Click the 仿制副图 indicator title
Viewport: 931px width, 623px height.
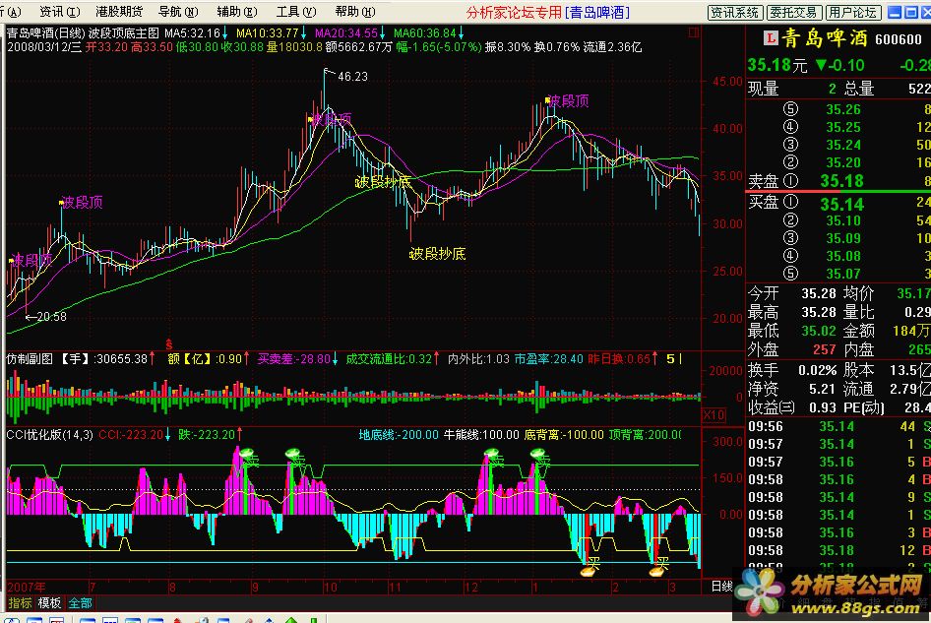(30, 358)
